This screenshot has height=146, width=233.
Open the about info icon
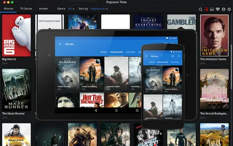click(224, 9)
